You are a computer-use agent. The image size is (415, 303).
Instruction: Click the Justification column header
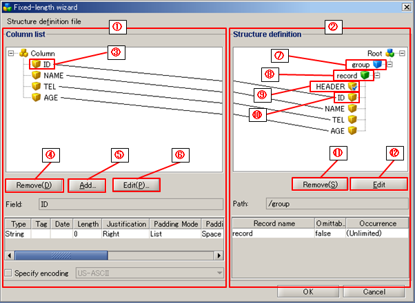coord(124,224)
